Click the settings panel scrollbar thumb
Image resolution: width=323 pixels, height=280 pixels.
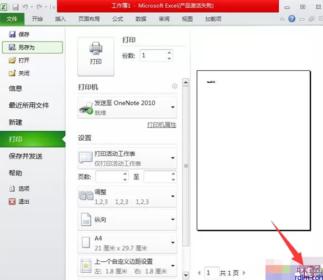186,166
